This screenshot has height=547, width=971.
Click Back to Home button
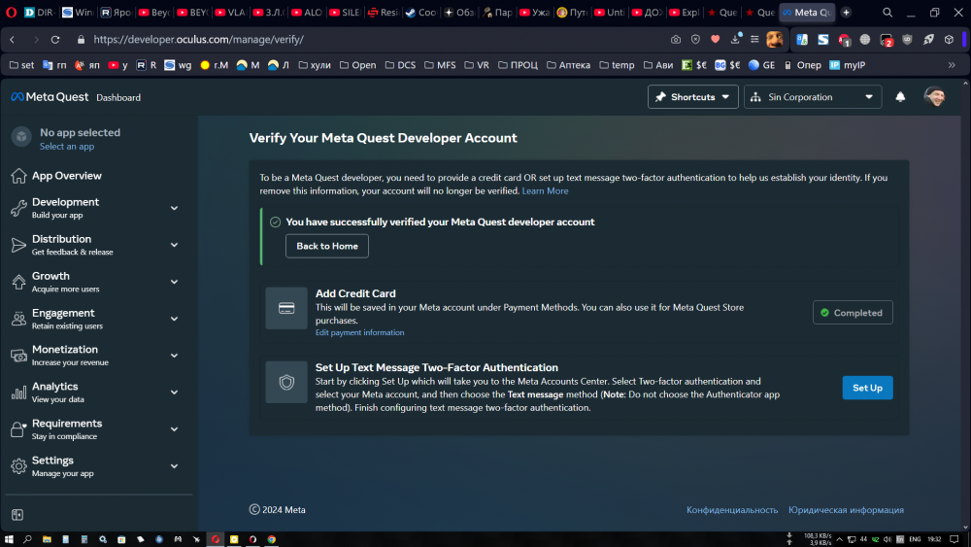click(327, 246)
